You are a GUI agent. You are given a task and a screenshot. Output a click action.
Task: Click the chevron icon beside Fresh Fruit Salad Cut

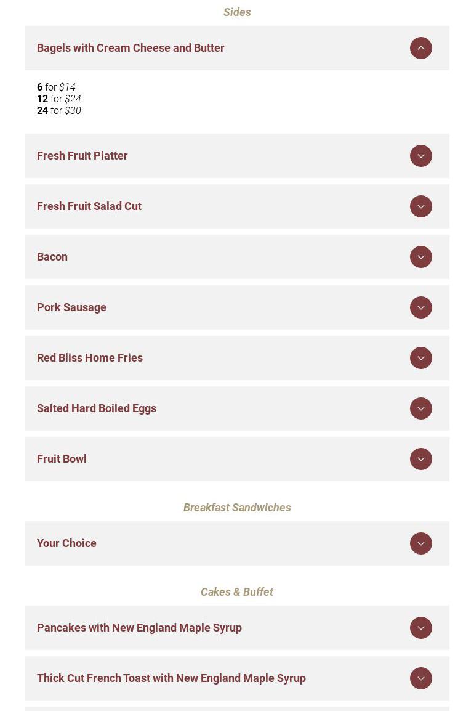pos(421,206)
